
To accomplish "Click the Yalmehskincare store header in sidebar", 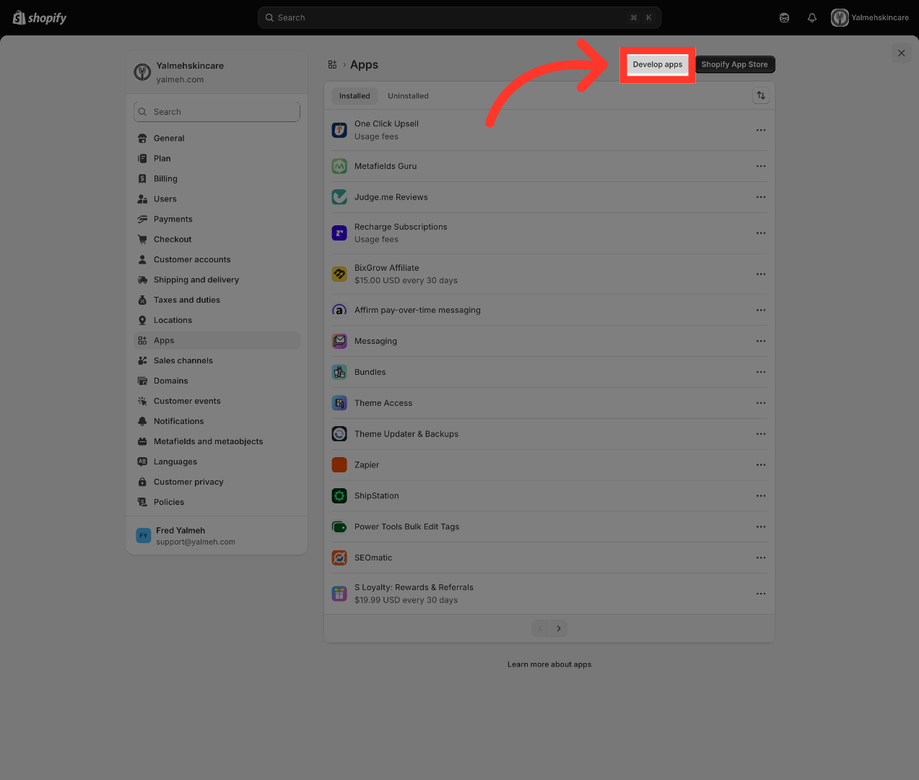I will (x=217, y=72).
